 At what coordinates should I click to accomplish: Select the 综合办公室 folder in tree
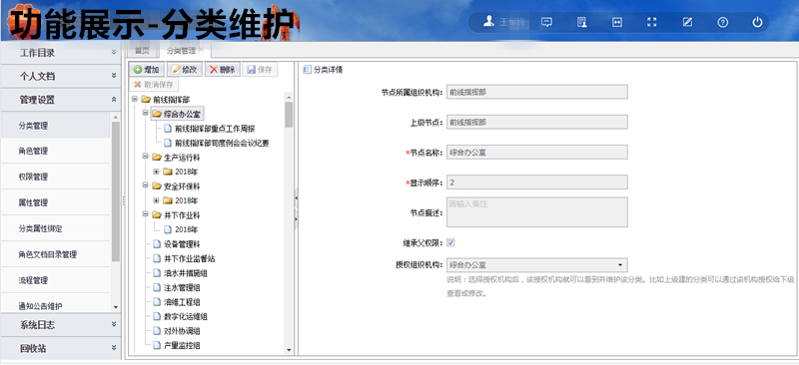177,114
